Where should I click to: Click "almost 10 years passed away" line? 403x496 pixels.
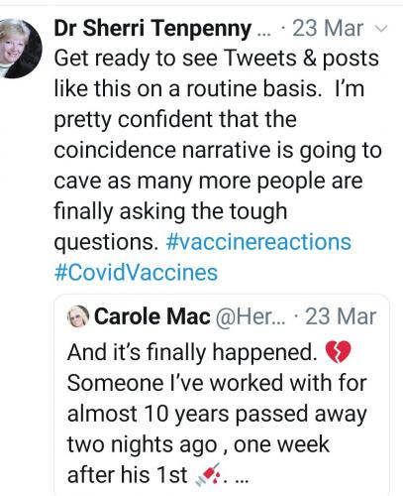pyautogui.click(x=217, y=415)
